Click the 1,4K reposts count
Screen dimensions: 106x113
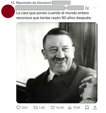(x=42, y=107)
